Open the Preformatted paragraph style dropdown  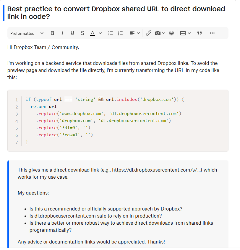26,33
